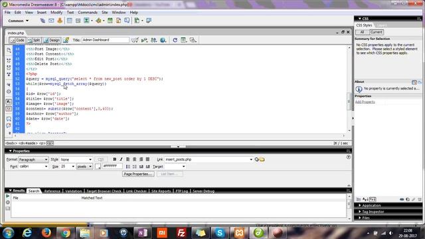
Task: Open the Size dropdown
Action: tap(67, 167)
